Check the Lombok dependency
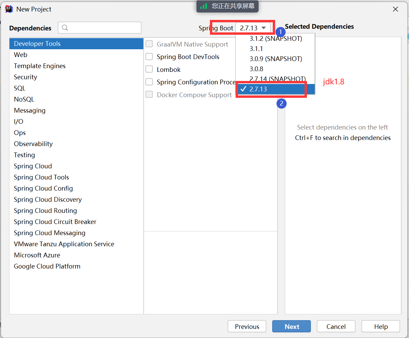 (x=149, y=69)
